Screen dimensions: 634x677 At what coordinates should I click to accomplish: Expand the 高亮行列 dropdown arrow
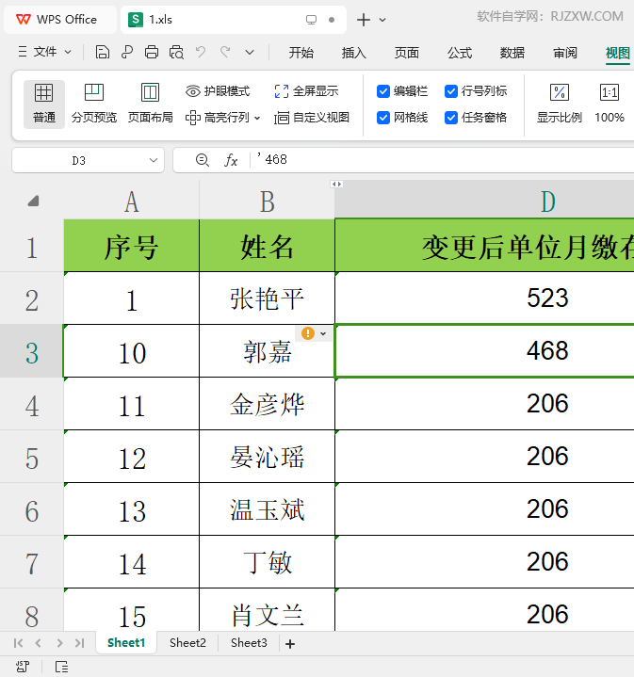pos(257,118)
